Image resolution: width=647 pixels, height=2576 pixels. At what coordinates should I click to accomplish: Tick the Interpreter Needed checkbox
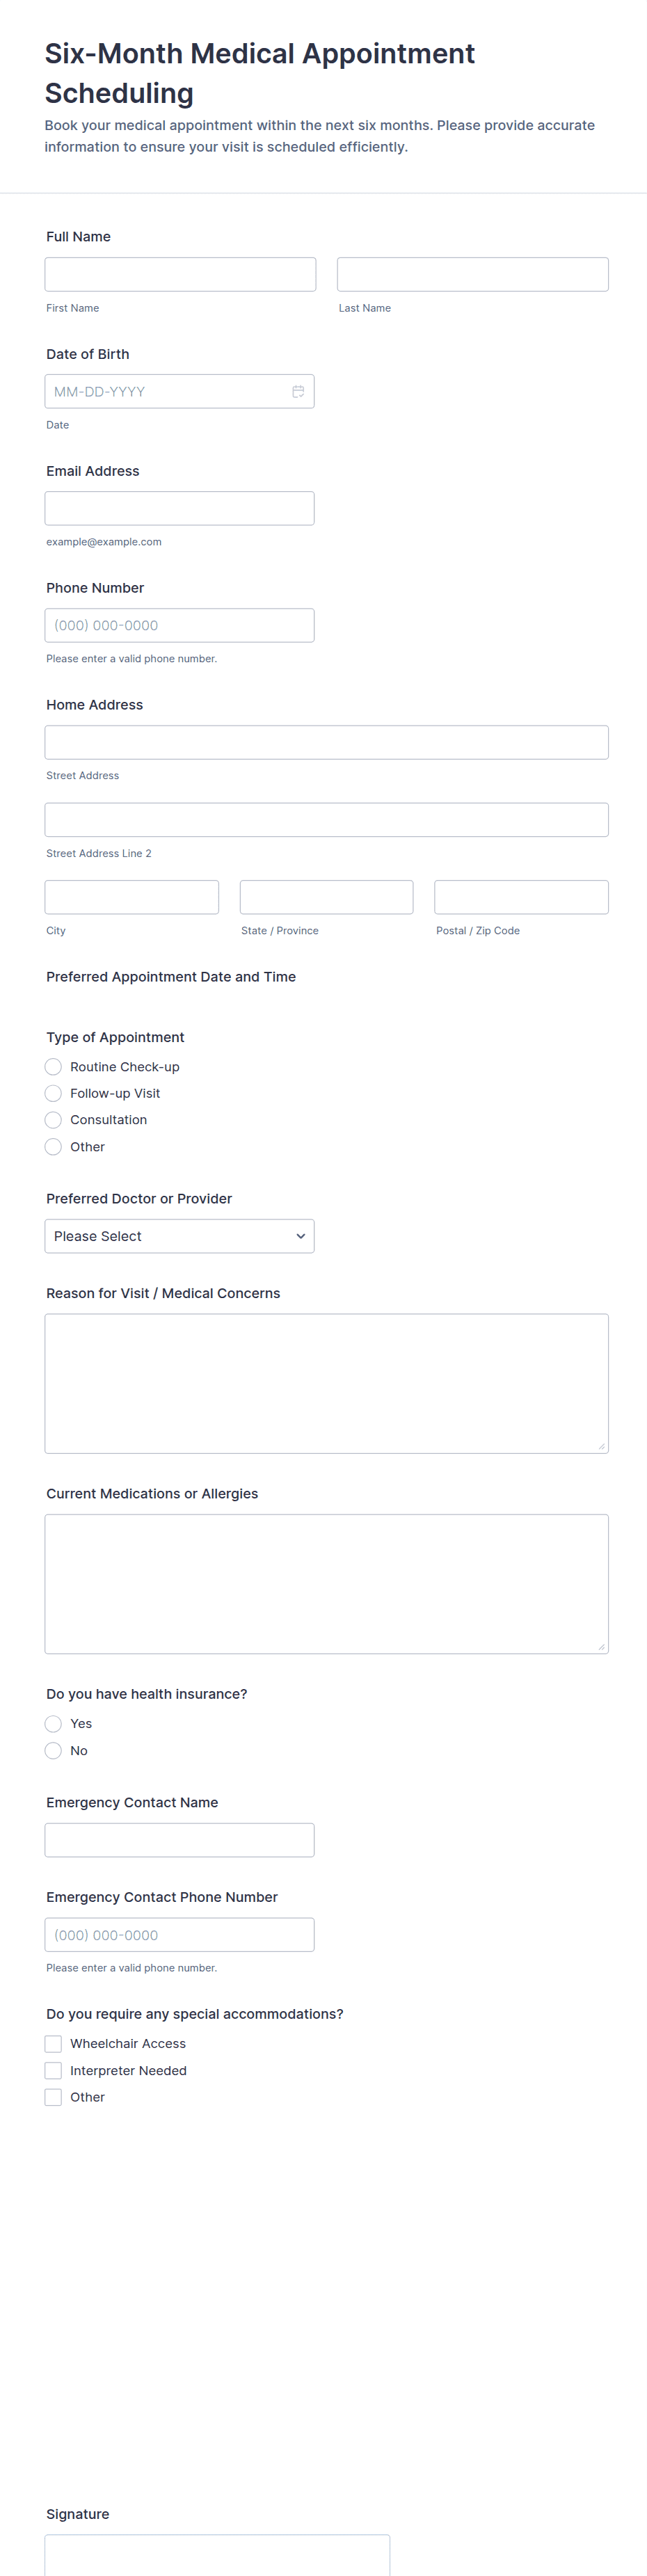click(x=53, y=2071)
